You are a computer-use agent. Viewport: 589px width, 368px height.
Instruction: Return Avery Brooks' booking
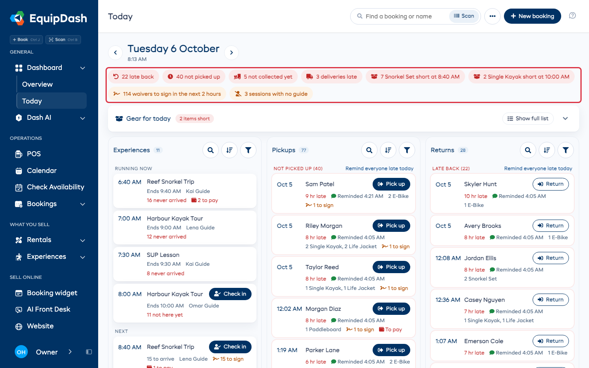[551, 226]
